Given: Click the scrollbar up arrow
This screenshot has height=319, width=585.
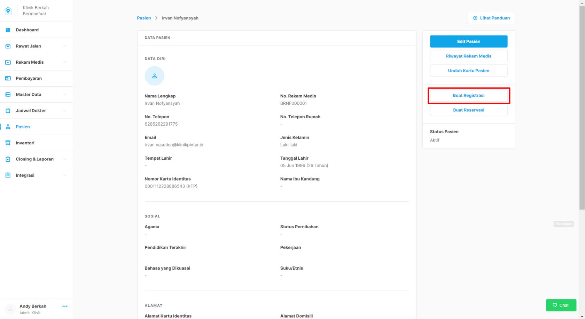Looking at the screenshot, I should point(582,2).
